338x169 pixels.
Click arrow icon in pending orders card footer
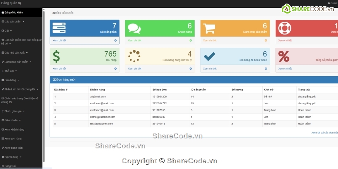191,69
